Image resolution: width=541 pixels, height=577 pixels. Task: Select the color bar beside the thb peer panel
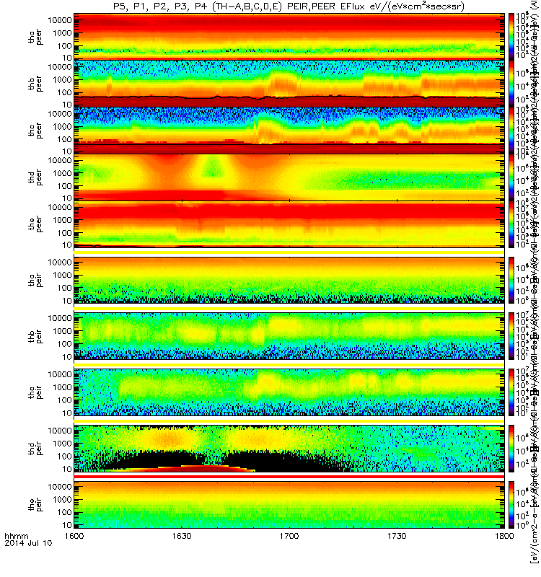[x=511, y=83]
